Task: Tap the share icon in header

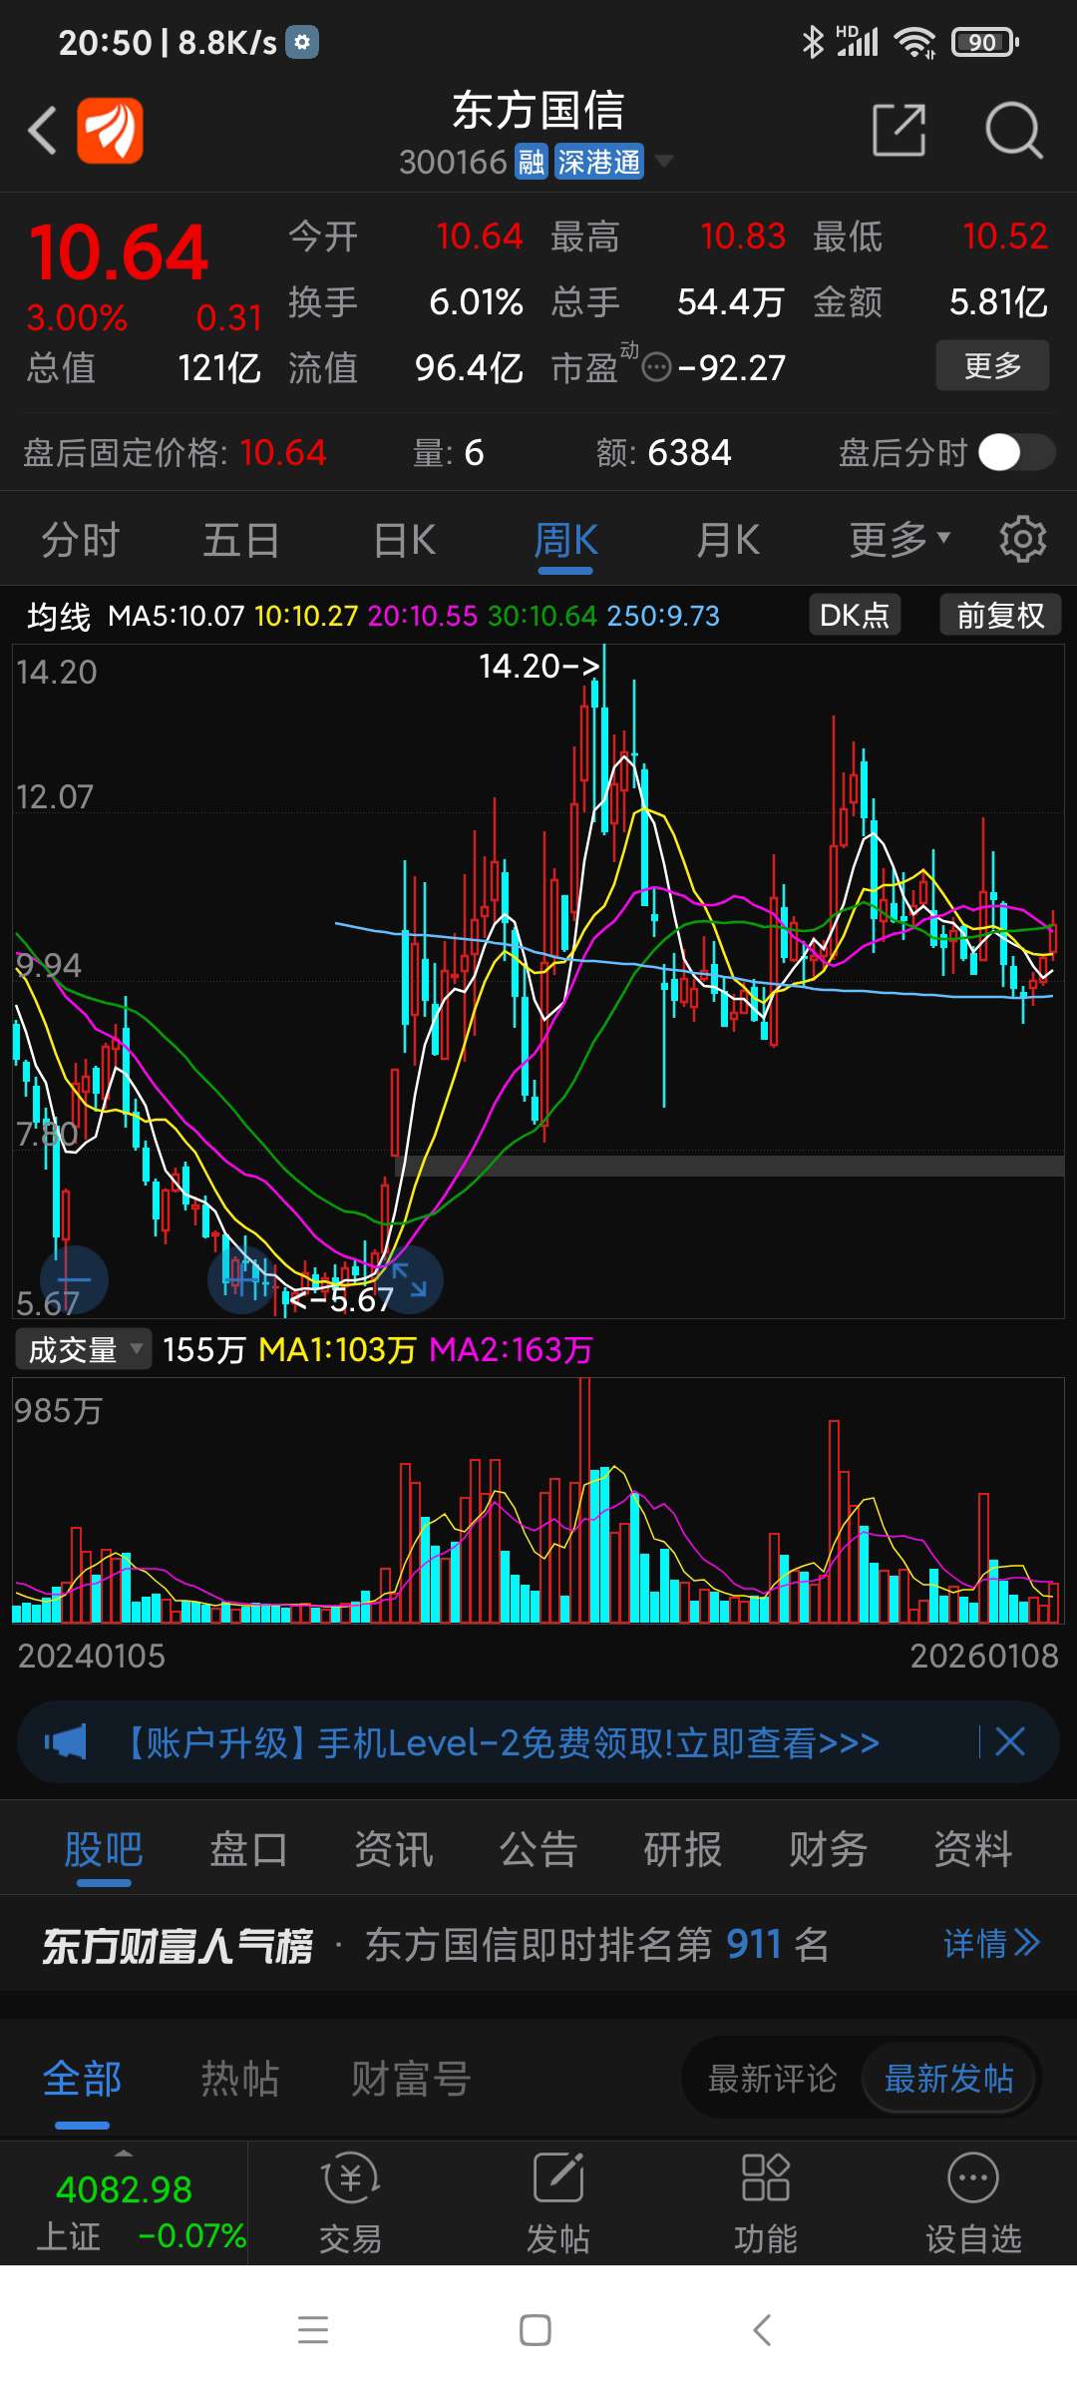Action: (898, 130)
